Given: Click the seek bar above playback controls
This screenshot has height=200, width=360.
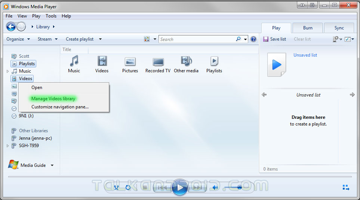Looking at the screenshot, I should click(x=180, y=177).
